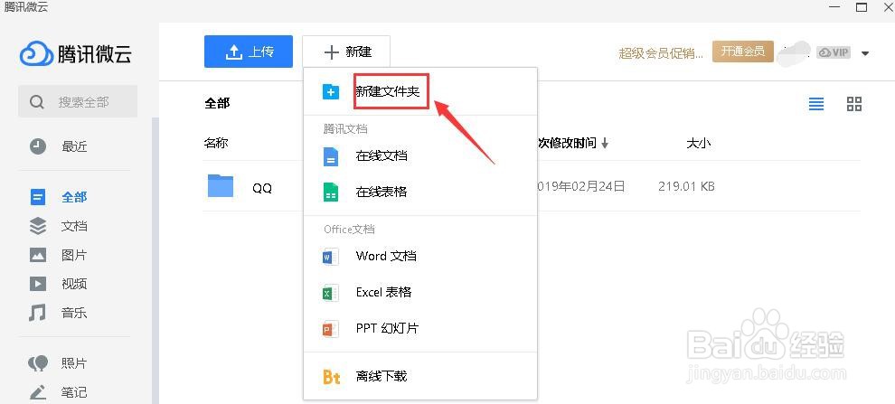The image size is (895, 404).
Task: Click the sidebar vertical scrollbar
Action: [x=155, y=259]
